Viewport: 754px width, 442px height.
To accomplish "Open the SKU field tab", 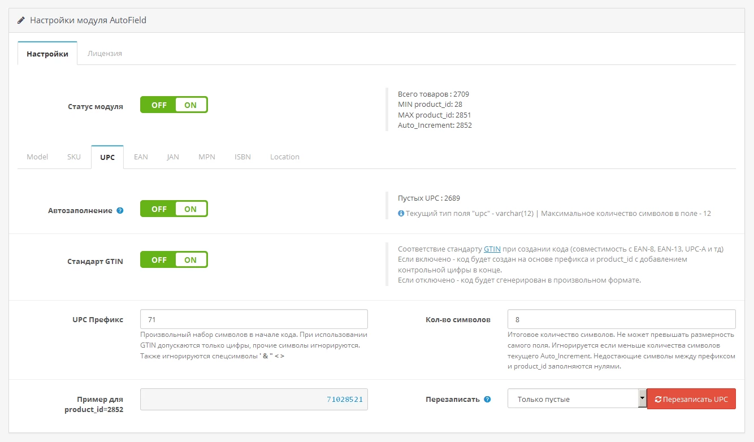I will [74, 157].
